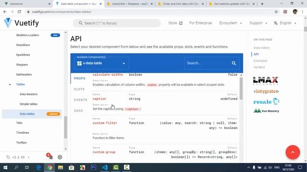The width and height of the screenshot is (307, 172).
Task: Switch to the EVENTS tab
Action: coord(81,100)
